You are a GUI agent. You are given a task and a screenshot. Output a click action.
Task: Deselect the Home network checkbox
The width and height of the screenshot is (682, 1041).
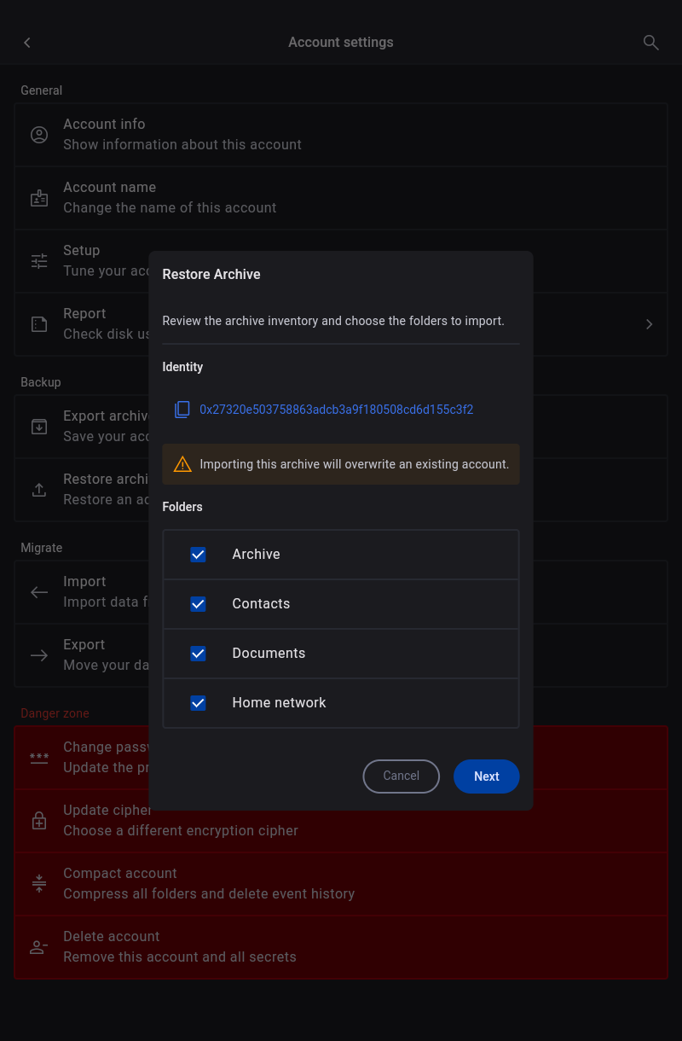[x=198, y=703]
